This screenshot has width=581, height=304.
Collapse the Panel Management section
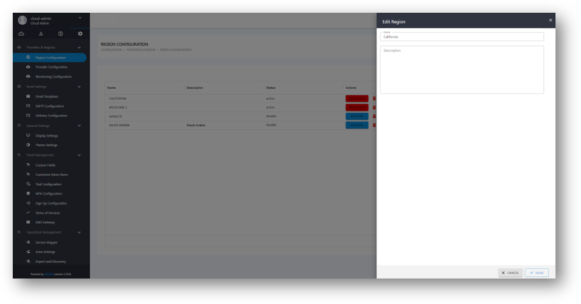coord(79,155)
